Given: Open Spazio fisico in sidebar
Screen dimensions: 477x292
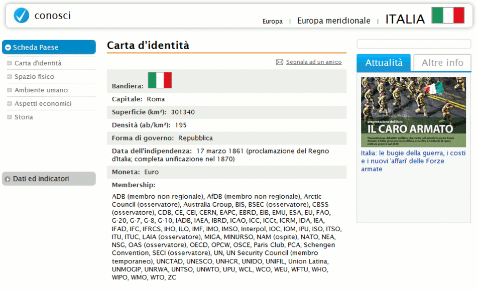Looking at the screenshot, I should [x=34, y=77].
